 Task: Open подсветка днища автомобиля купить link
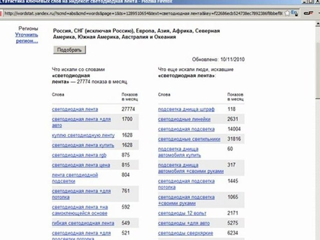pyautogui.click(x=179, y=152)
